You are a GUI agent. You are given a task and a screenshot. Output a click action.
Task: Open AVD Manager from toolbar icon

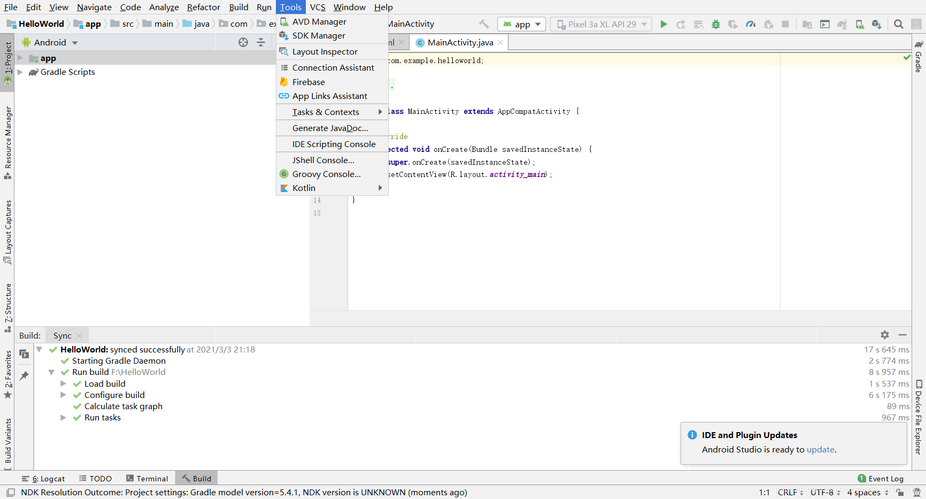click(860, 24)
